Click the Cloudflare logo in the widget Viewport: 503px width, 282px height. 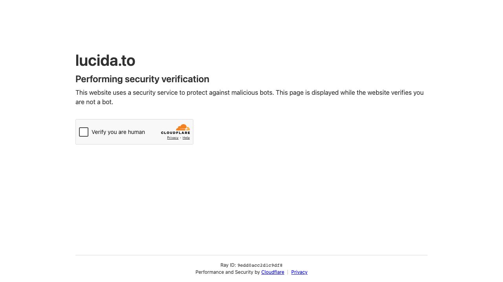click(176, 129)
